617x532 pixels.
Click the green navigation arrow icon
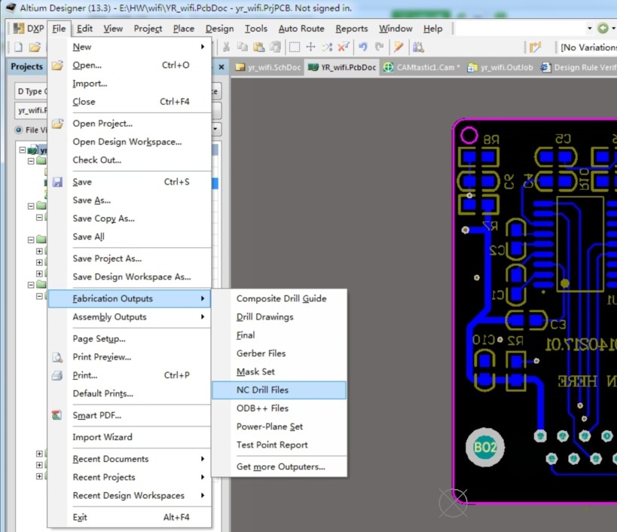point(603,29)
